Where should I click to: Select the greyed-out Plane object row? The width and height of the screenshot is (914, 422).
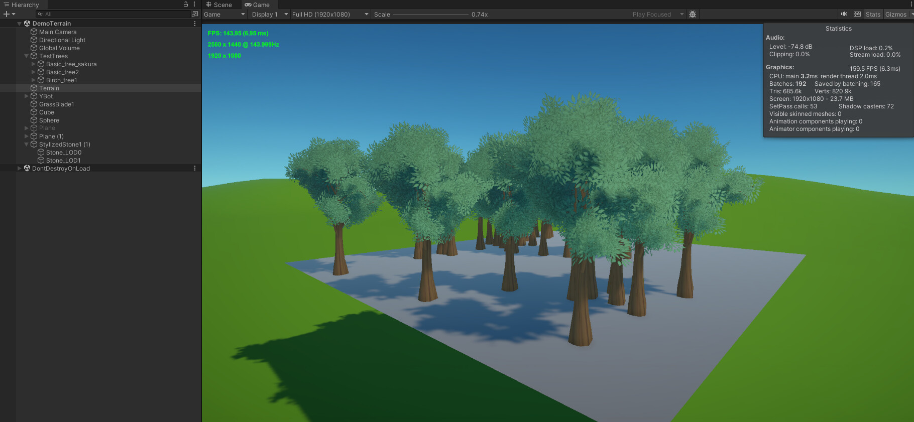pyautogui.click(x=100, y=128)
